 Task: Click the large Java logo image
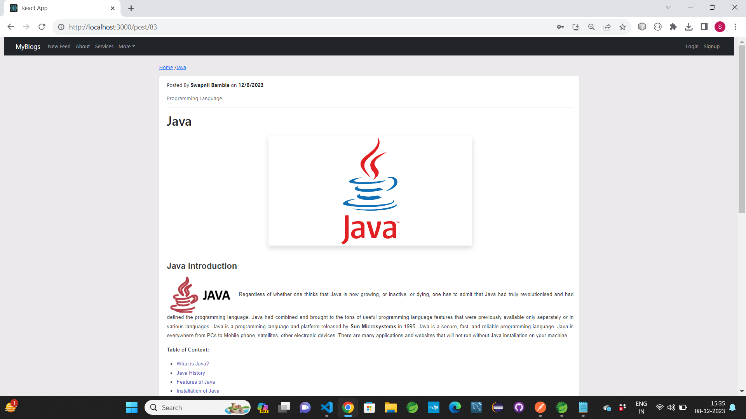point(370,190)
